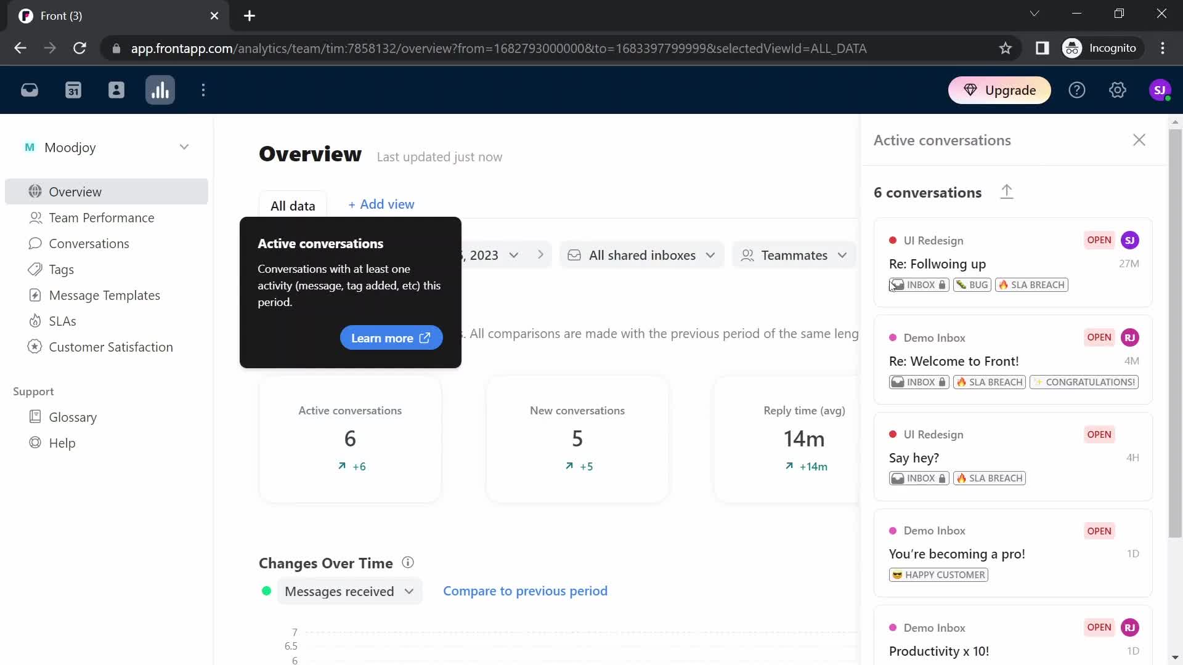The width and height of the screenshot is (1183, 665).
Task: Switch to the All data tab
Action: pos(293,206)
